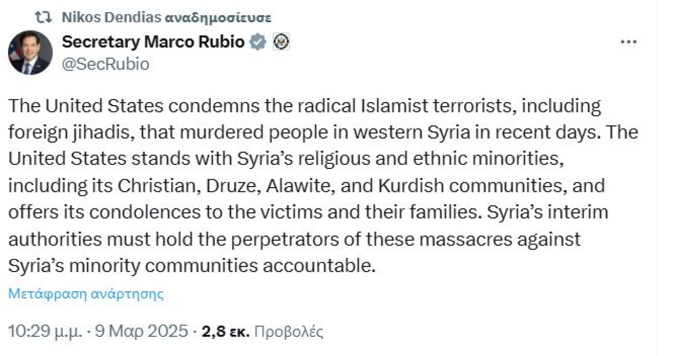Screen dimensions: 673x356
Task: Open the Secretary Marco Rubio display name
Action: 153,42
